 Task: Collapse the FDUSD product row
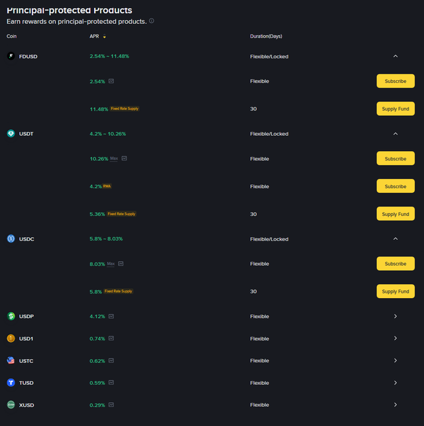[x=396, y=56]
